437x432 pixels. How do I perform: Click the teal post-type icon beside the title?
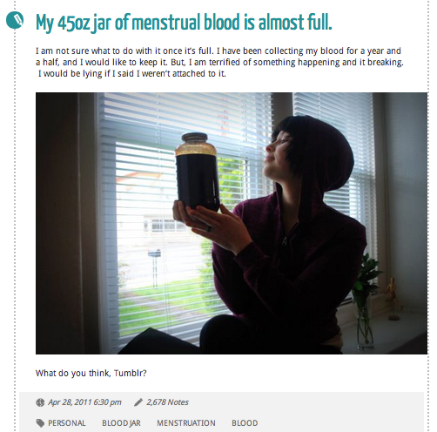point(15,20)
